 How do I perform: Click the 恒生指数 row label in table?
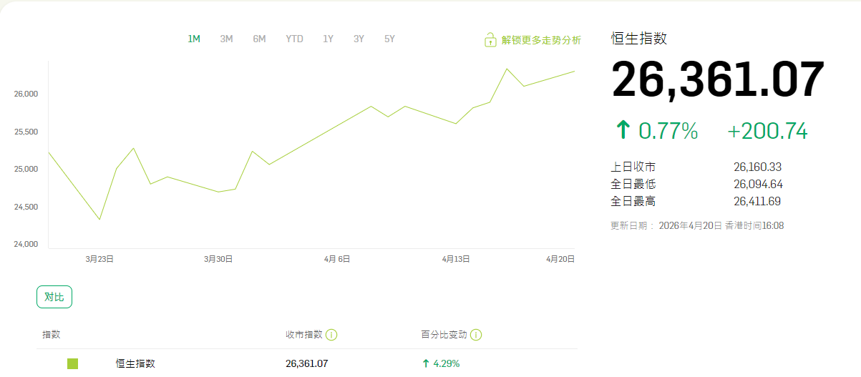tap(135, 363)
